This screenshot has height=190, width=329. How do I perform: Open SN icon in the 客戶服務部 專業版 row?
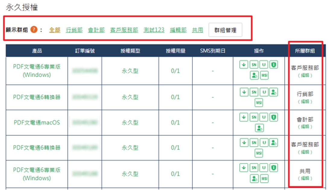tap(254, 65)
